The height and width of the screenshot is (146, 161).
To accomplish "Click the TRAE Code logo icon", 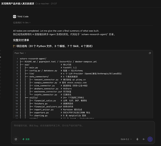I will (14, 16).
